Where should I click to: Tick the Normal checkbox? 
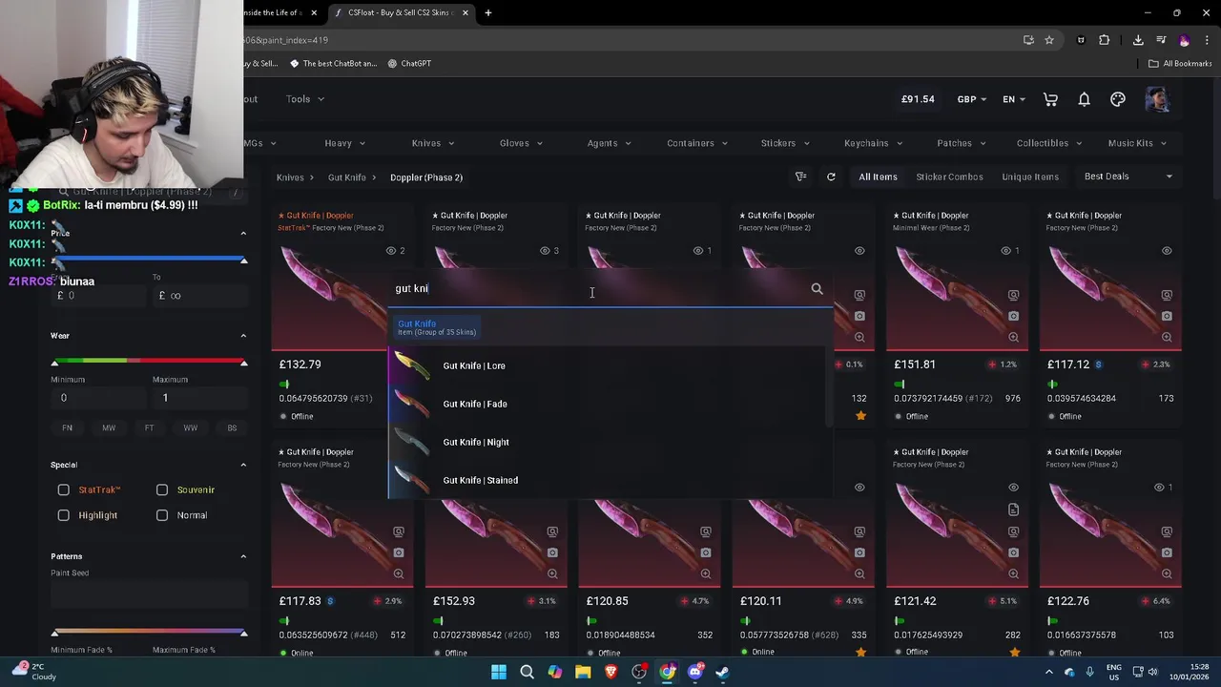162,515
